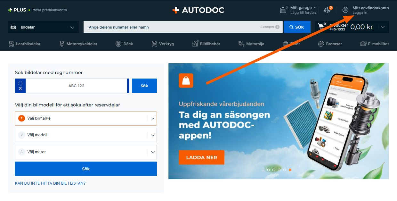The image size is (397, 201).
Task: Open the compare scales icon
Action: pos(327,10)
